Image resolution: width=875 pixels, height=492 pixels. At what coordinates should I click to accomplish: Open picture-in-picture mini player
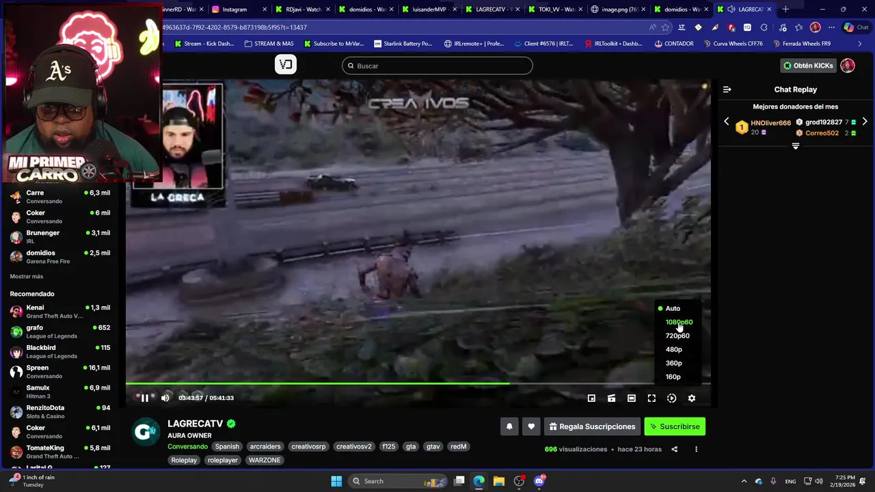click(x=591, y=398)
